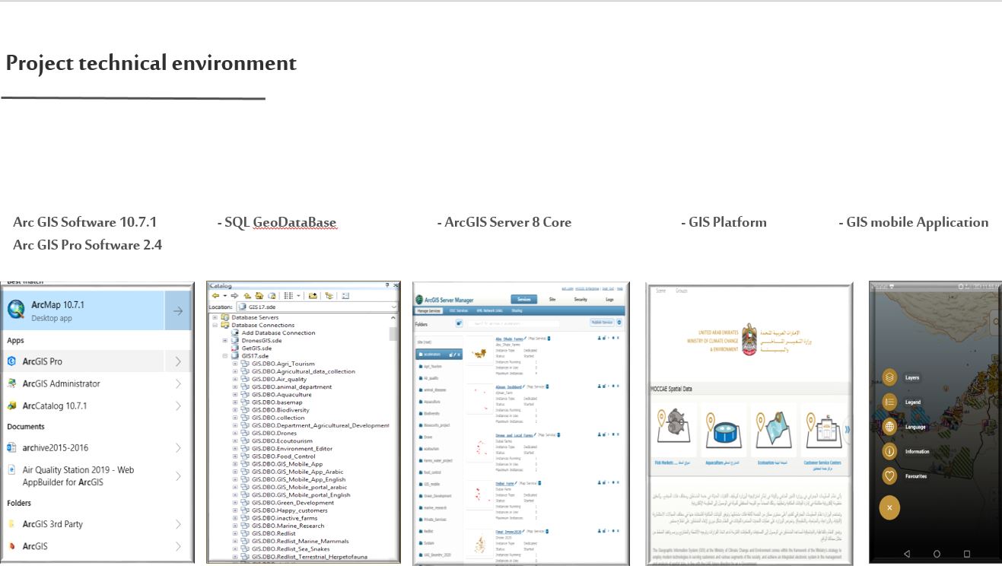Screen dimensions: 1002x566
Task: Click the ArcGIS Pro app icon
Action: pyautogui.click(x=11, y=361)
